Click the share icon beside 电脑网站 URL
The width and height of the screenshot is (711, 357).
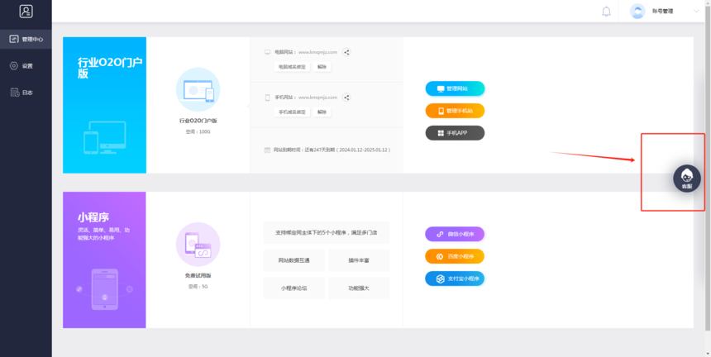click(x=346, y=52)
